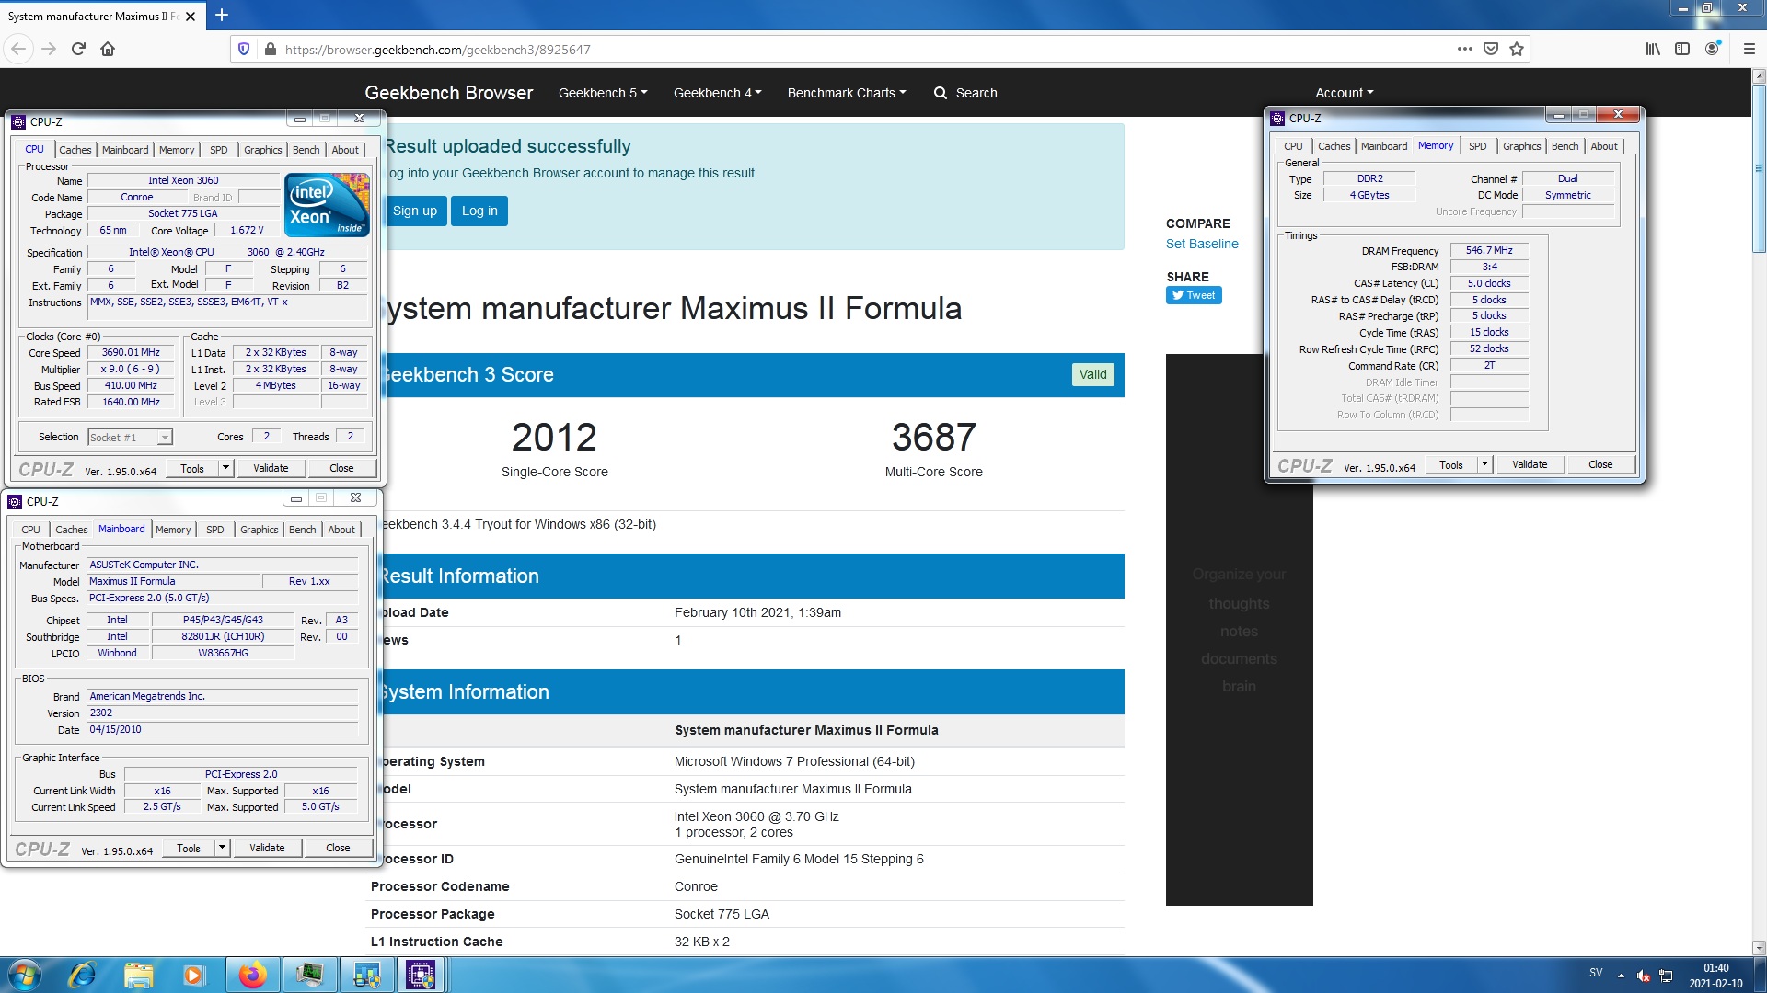Viewport: 1767px width, 993px height.
Task: Open the Geekbench 5 dropdown menu
Action: 603,93
